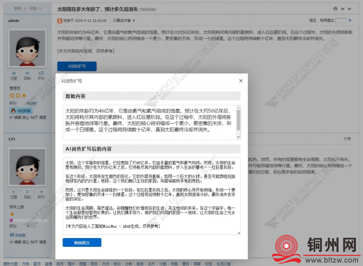Click 标签 in moderation bar

pos(209,264)
